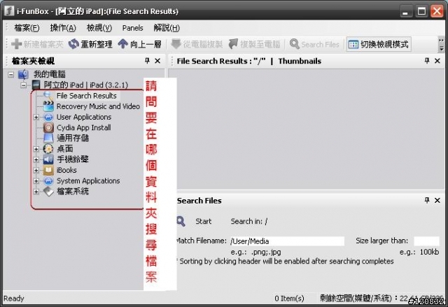Select the 檔案系統 tree item
The image size is (448, 307).
point(73,192)
